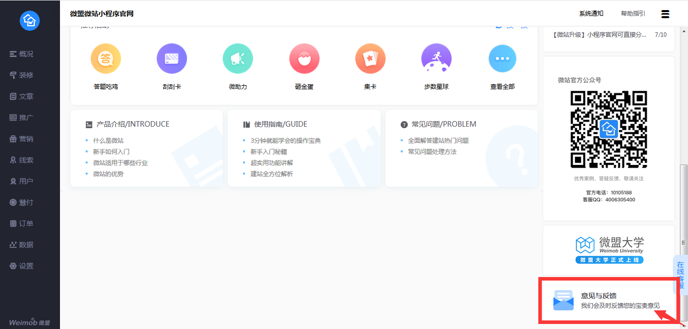Go to 概况 in the sidebar
This screenshot has width=688, height=329.
point(21,54)
